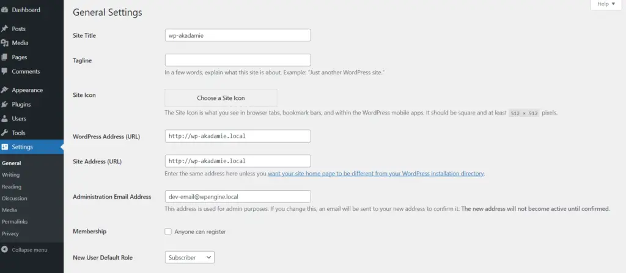Focus the Site Title input field

point(238,35)
